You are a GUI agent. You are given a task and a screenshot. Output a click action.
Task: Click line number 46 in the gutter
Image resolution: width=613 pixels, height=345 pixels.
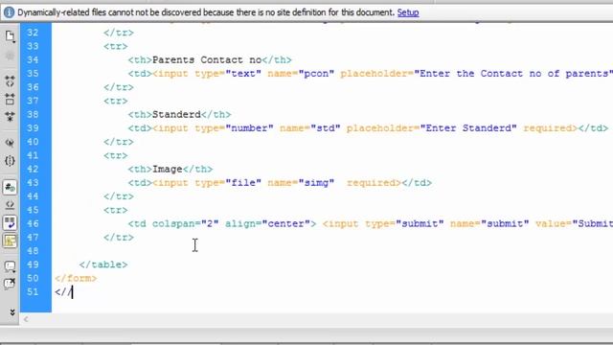click(33, 223)
